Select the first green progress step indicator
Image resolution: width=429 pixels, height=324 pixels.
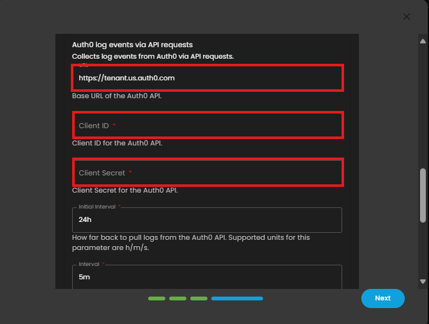point(157,298)
